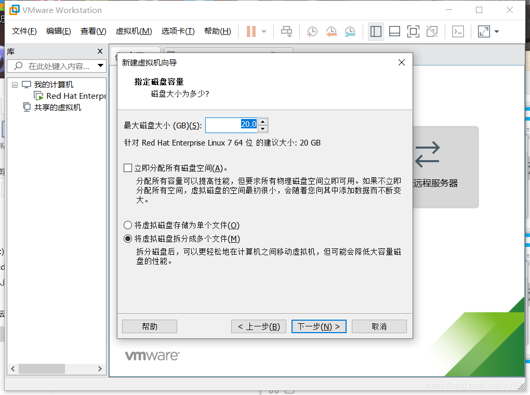Open the library search filter dropdown

coord(101,66)
